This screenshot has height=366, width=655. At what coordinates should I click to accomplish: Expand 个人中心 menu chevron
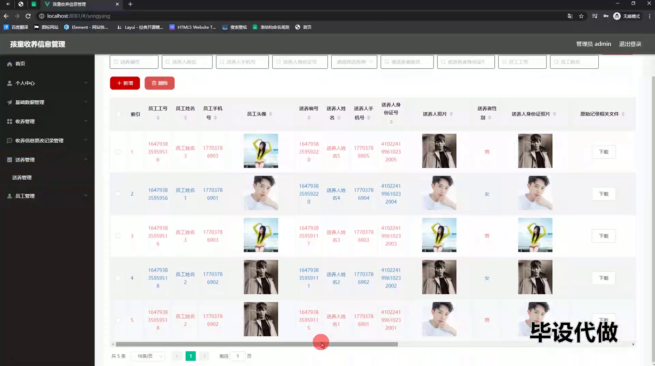[x=86, y=83]
